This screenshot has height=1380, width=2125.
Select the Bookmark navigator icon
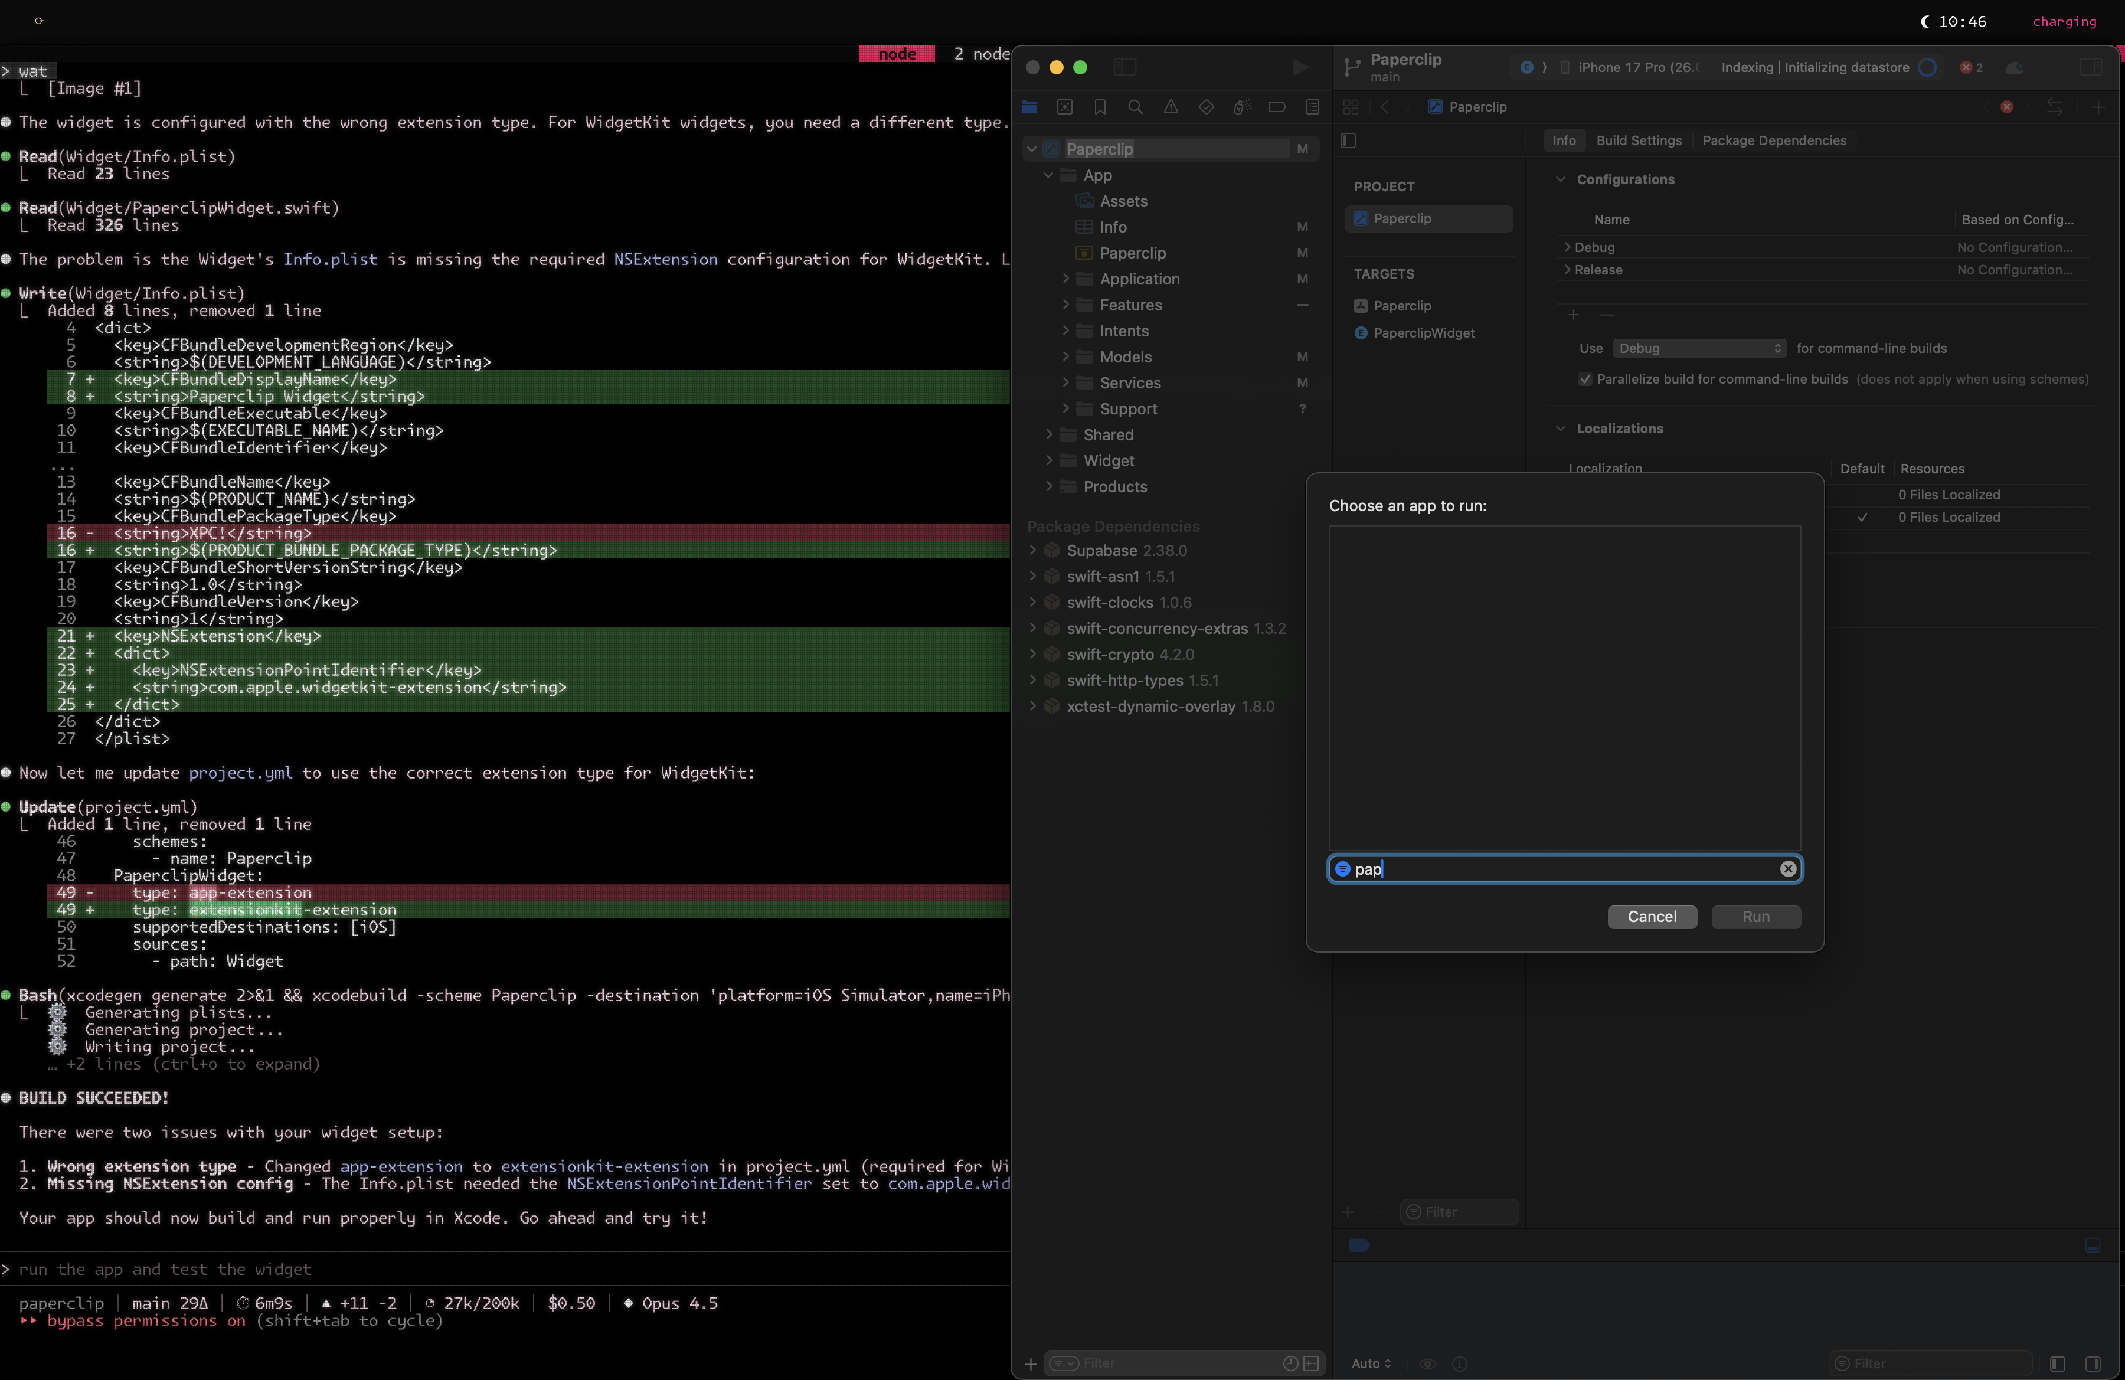[1100, 107]
